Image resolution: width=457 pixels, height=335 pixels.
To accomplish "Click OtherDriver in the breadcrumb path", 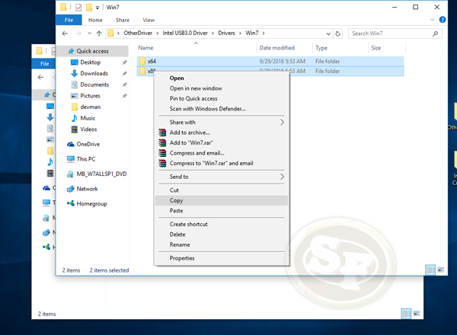I will pyautogui.click(x=138, y=33).
